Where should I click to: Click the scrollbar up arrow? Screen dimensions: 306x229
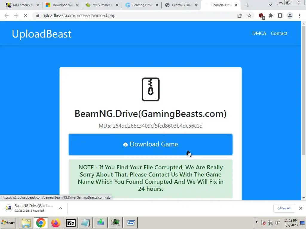[x=304, y=24]
